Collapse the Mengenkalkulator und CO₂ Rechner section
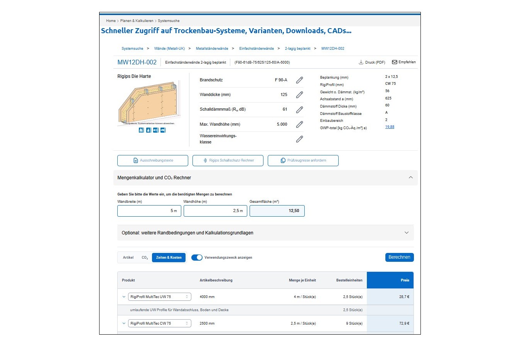Screen dimensions: 520x347 tap(410, 178)
